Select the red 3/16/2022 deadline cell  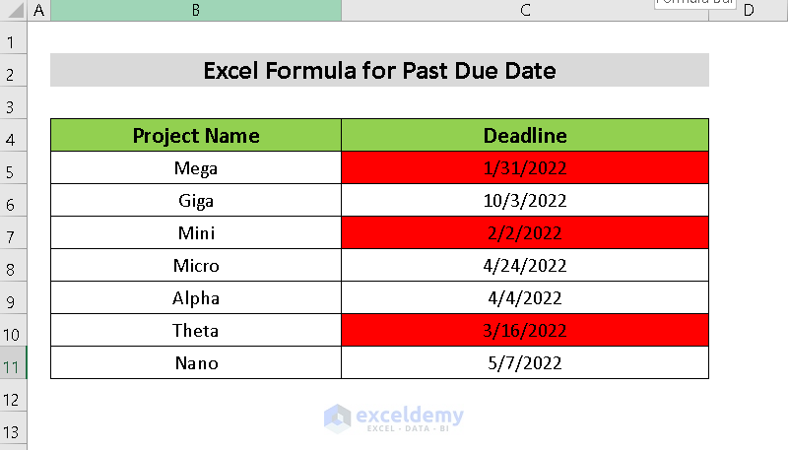point(525,331)
